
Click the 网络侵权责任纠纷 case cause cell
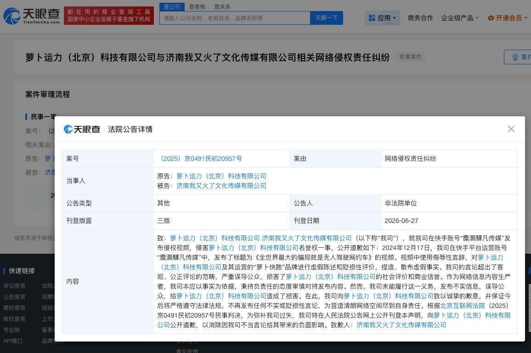(449, 159)
